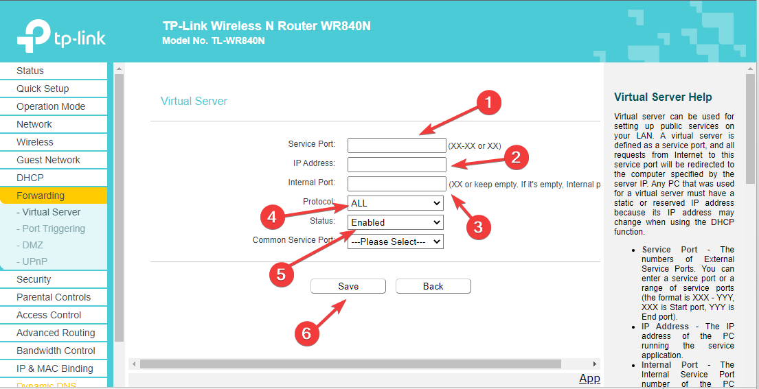Open the DMZ submenu
759x389 pixels.
[30, 245]
